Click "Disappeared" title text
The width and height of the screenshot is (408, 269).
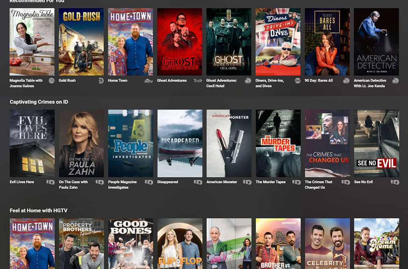pyautogui.click(x=168, y=182)
